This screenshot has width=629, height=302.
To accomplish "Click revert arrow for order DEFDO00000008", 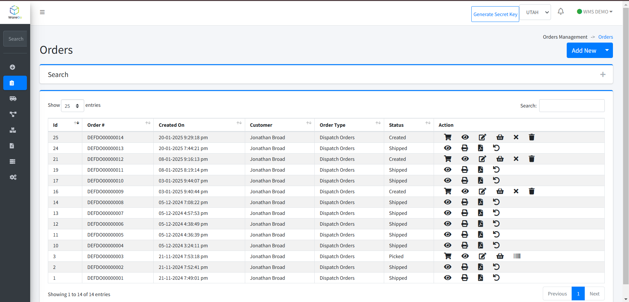I will pos(496,202).
